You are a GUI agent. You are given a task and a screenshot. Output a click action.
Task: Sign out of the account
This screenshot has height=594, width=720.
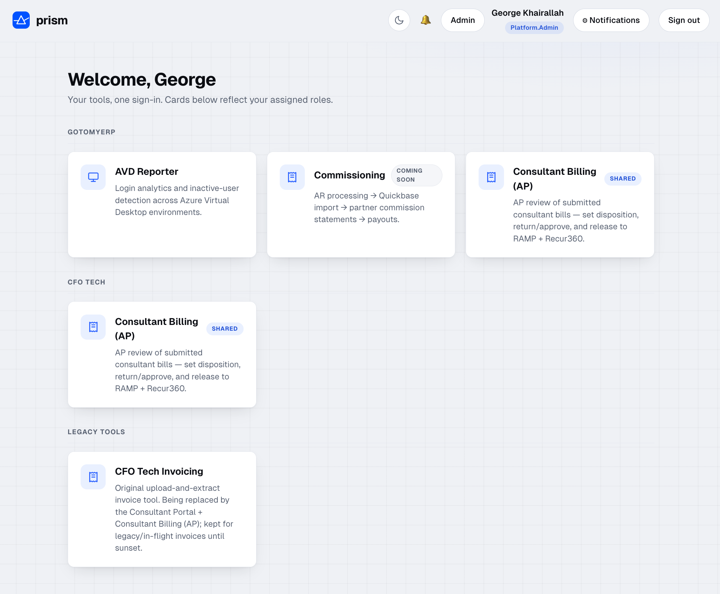pyautogui.click(x=684, y=20)
